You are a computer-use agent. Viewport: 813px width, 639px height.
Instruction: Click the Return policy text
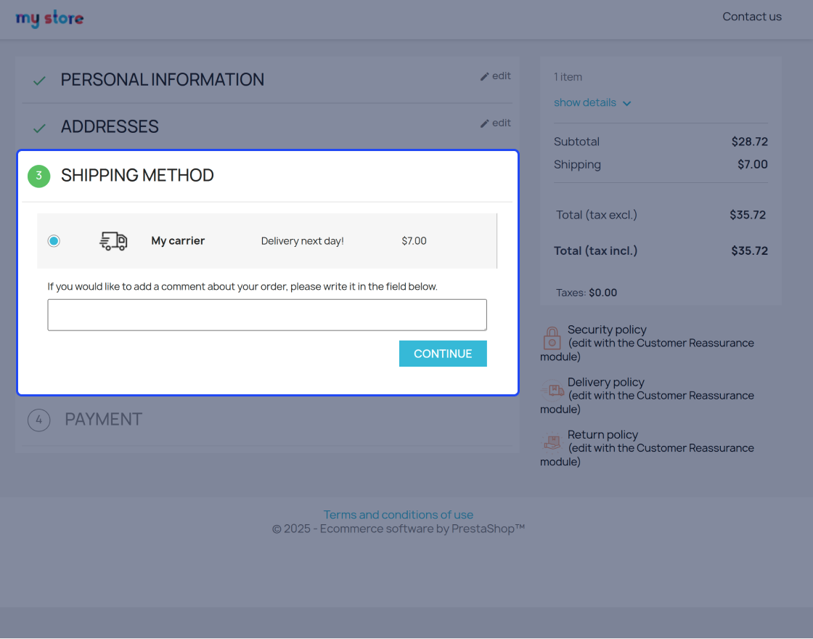tap(602, 435)
